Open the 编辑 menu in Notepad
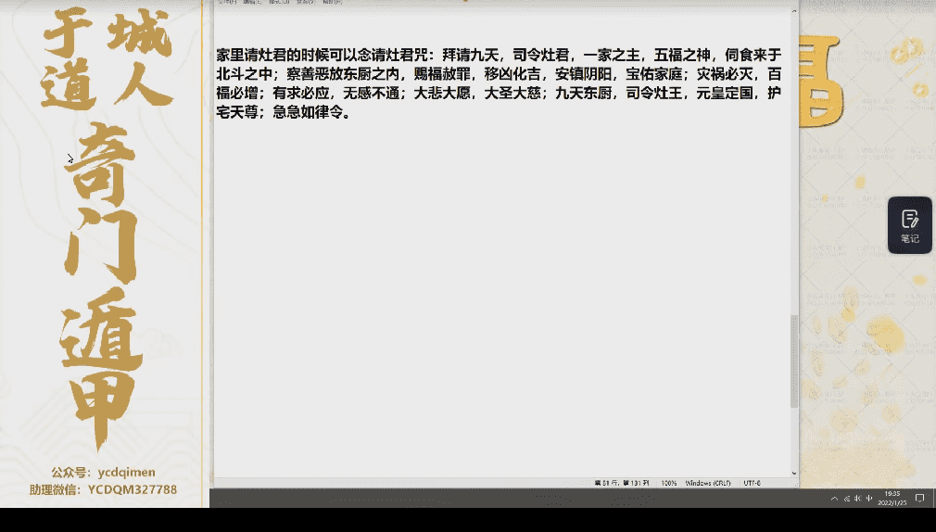Image resolution: width=936 pixels, height=532 pixels. coord(252,3)
